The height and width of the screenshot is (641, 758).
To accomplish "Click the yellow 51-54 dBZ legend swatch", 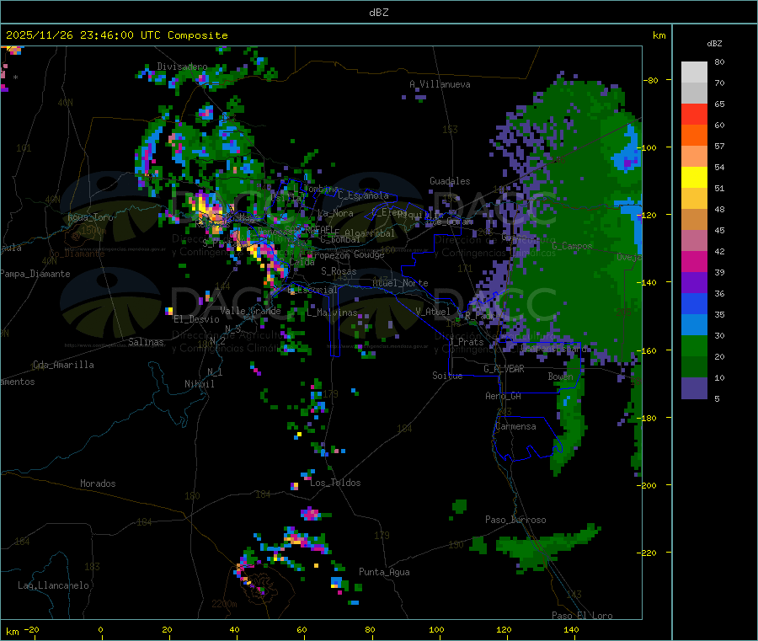I will point(694,178).
